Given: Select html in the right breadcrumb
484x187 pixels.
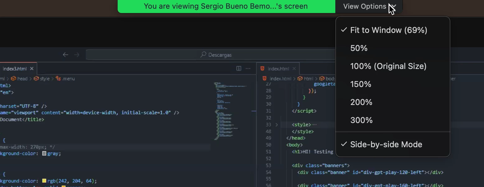Looking at the screenshot, I should pyautogui.click(x=309, y=79).
